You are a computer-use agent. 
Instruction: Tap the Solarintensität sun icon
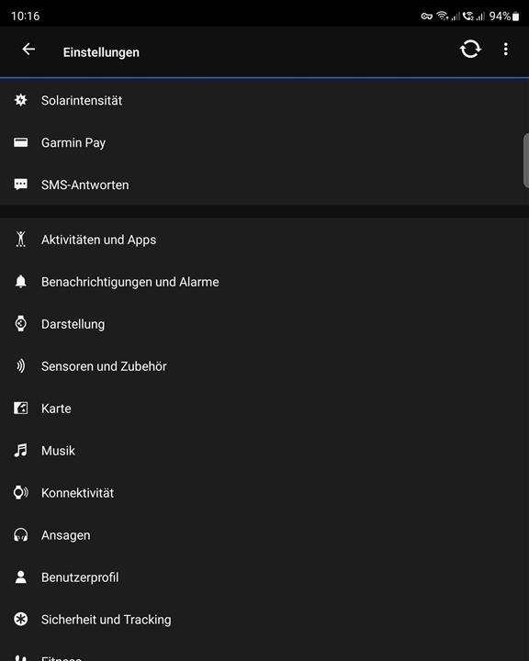tap(21, 100)
